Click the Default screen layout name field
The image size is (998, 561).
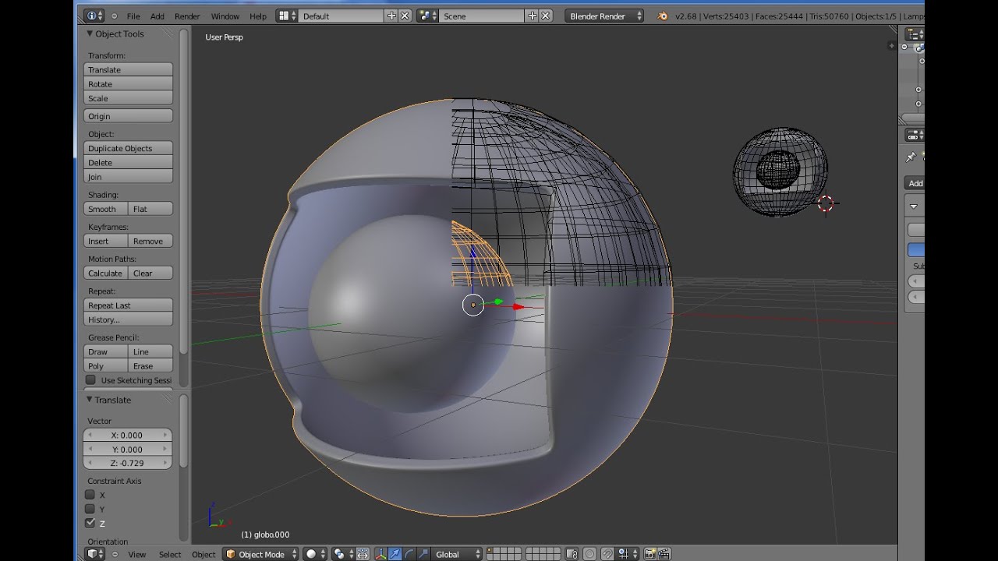pos(342,16)
